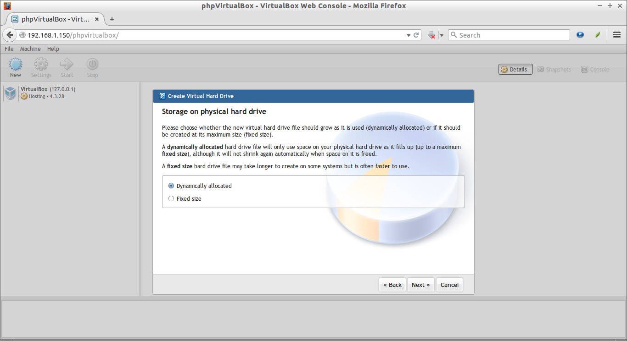Select the phpVirtualBox browser tab

(56, 19)
